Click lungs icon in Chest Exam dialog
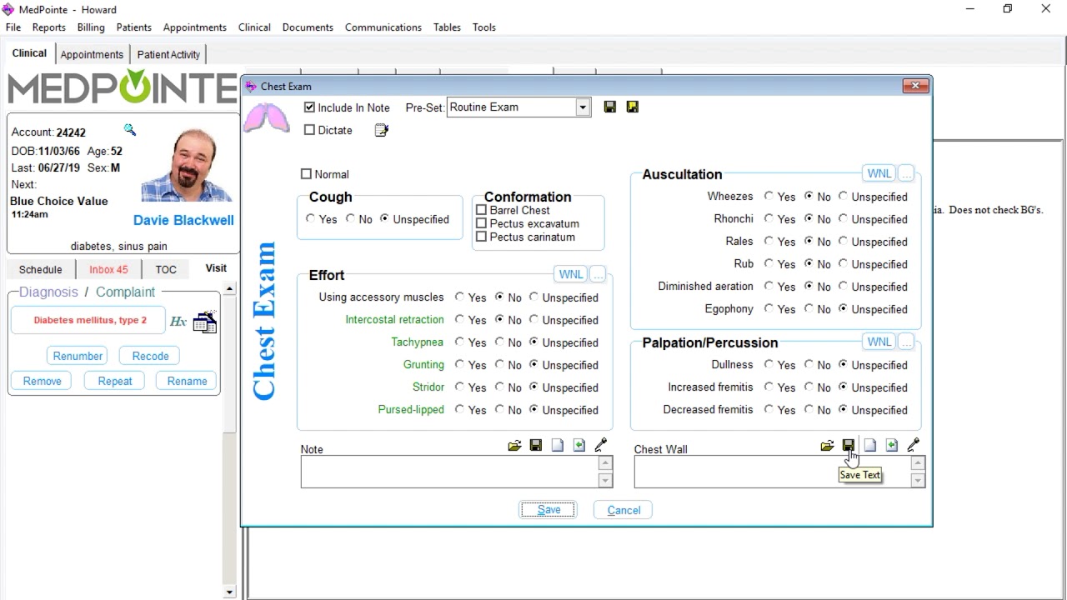Viewport: 1067px width, 600px height. (x=266, y=117)
